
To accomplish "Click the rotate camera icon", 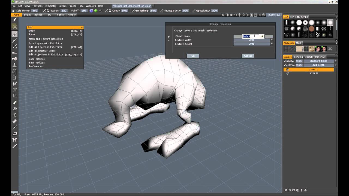I will coord(235,15).
